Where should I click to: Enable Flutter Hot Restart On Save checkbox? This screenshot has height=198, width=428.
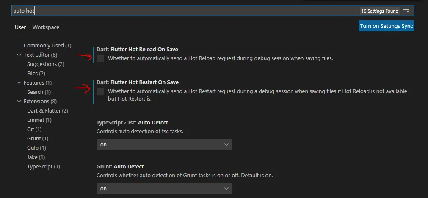[x=100, y=91]
